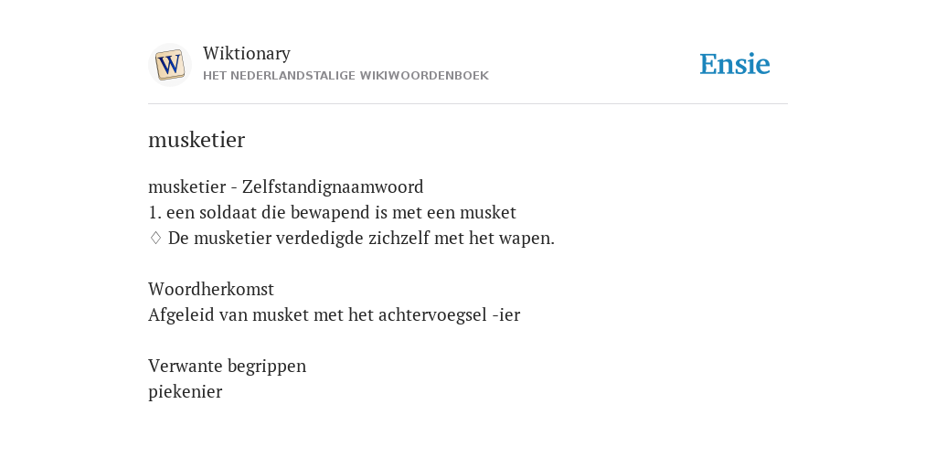Click the 'Verwante begrippen' section label
This screenshot has height=468, width=936.
[x=227, y=366]
